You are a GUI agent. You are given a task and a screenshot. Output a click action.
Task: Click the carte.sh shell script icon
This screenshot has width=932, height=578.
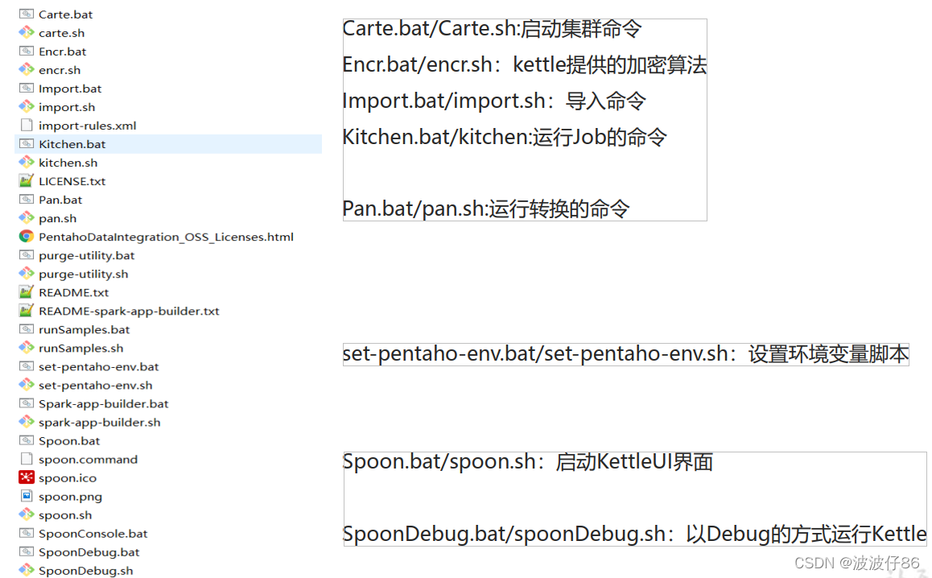pos(26,32)
